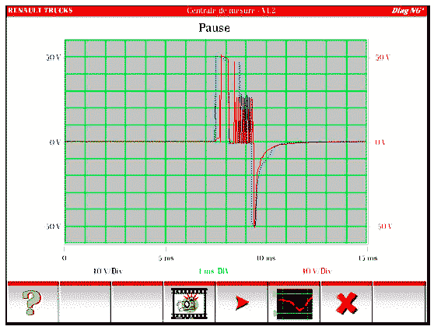Click the 5 ms time axis marker
434x330 pixels.
pos(166,258)
